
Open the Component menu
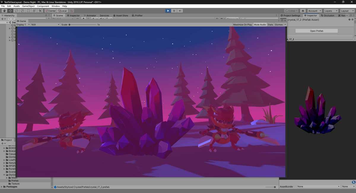point(43,6)
